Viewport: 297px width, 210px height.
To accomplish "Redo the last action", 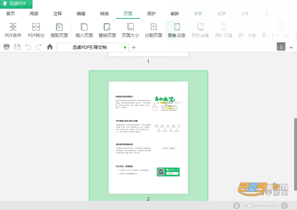I will [x=39, y=47].
